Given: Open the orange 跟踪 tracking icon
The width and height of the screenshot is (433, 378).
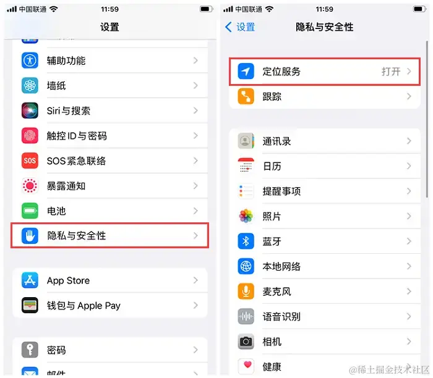Looking at the screenshot, I should click(x=246, y=96).
